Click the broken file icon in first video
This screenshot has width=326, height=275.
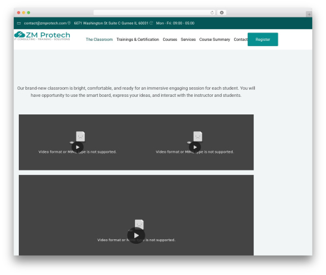click(x=80, y=137)
